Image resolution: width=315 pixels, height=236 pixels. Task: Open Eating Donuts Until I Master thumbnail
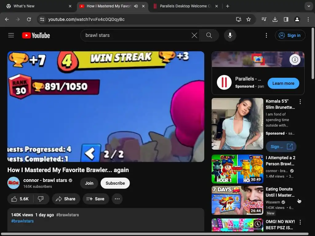tap(237, 200)
